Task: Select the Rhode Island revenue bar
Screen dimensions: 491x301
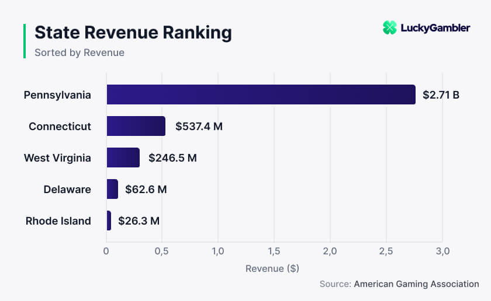Action: pyautogui.click(x=109, y=220)
